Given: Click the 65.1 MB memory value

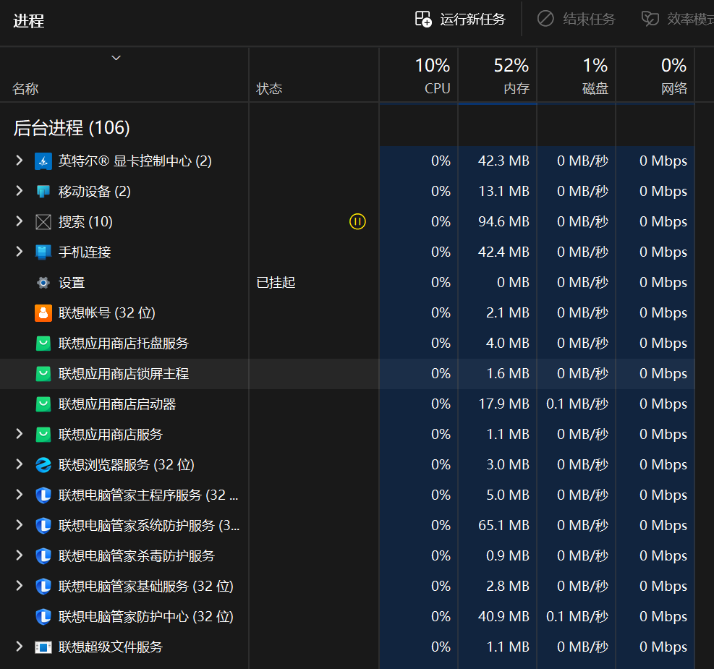Looking at the screenshot, I should click(503, 525).
